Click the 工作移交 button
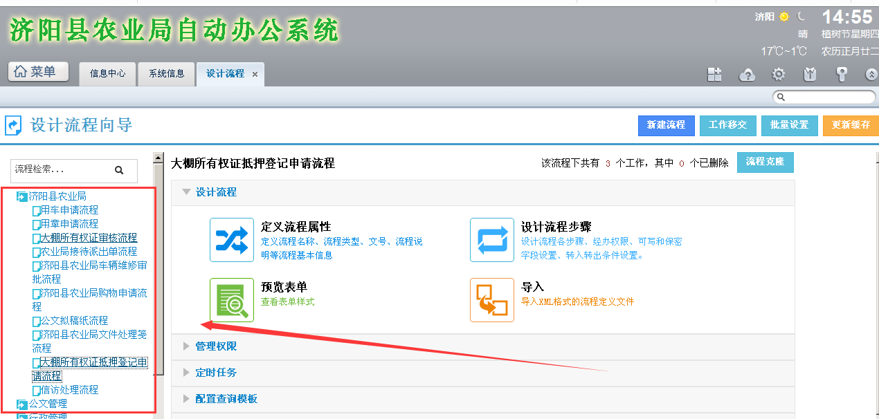The height and width of the screenshot is (419, 879). [x=727, y=125]
